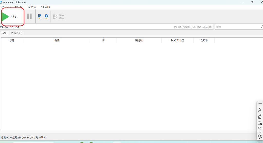
Task: Open the IME settings gear icon
Action: coord(260,137)
